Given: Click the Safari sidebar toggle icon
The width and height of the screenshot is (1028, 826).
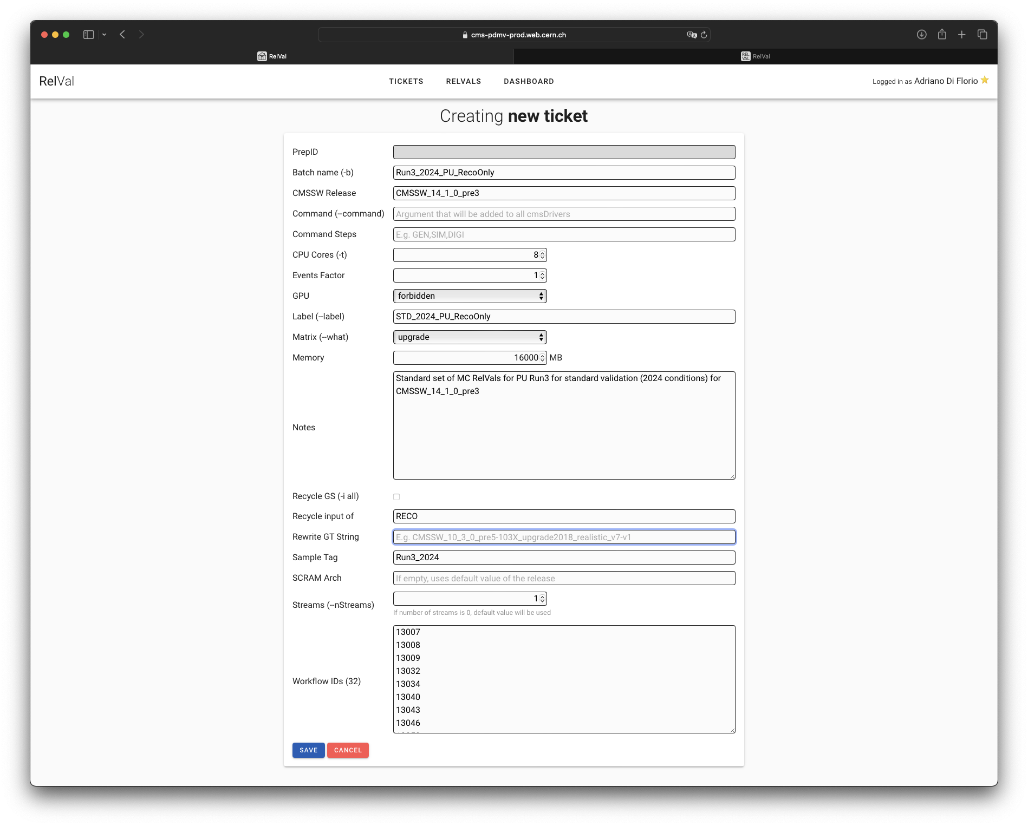Looking at the screenshot, I should (x=89, y=35).
